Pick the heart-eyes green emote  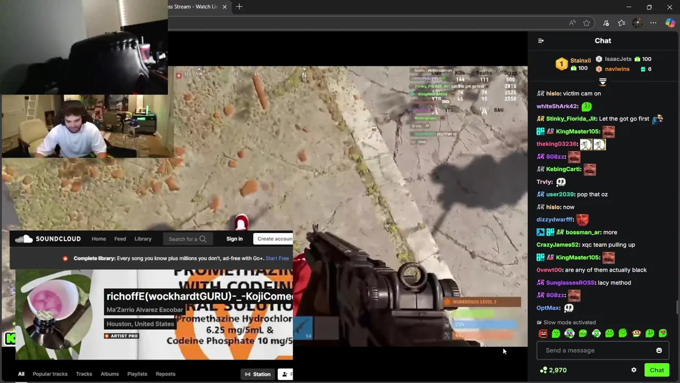click(663, 334)
